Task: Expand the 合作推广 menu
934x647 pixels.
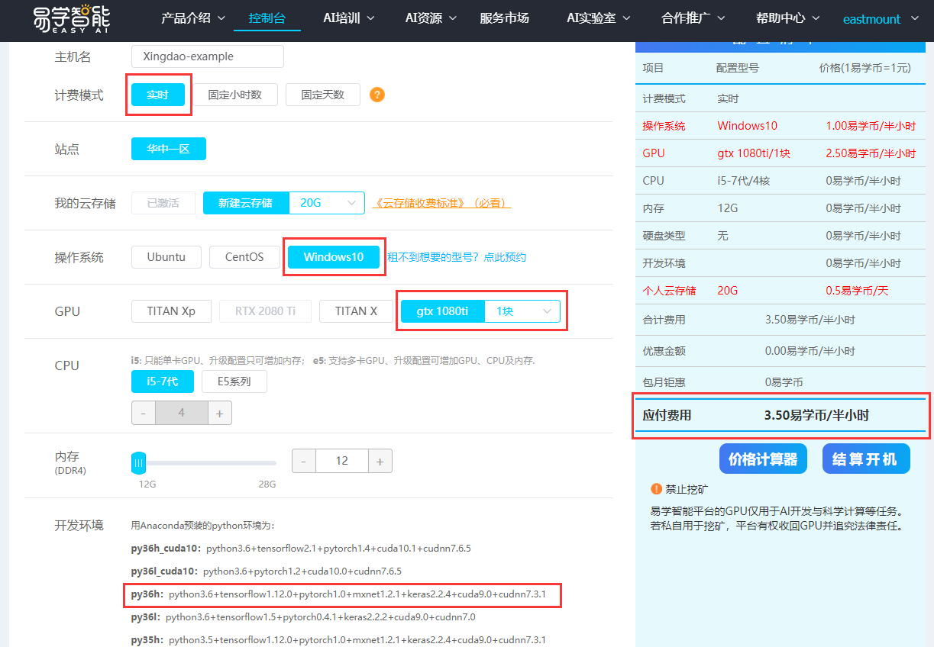Action: coord(693,18)
